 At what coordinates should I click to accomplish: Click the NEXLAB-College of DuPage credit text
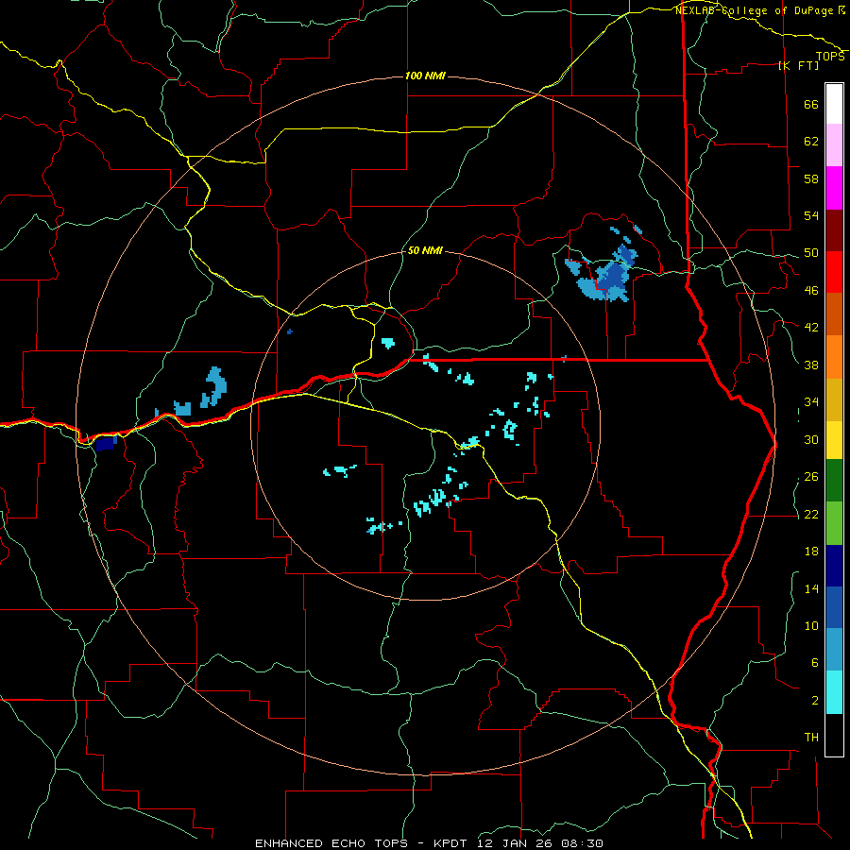[x=759, y=10]
